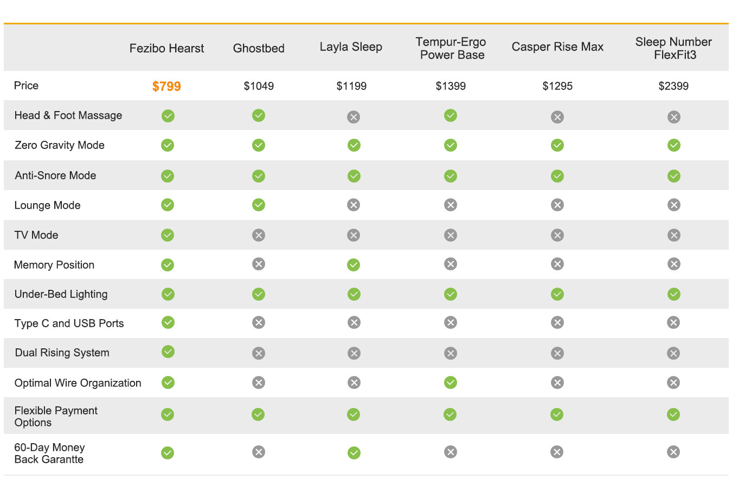Click Fezibo Hearst Dual Rising System checkmark

tap(168, 352)
